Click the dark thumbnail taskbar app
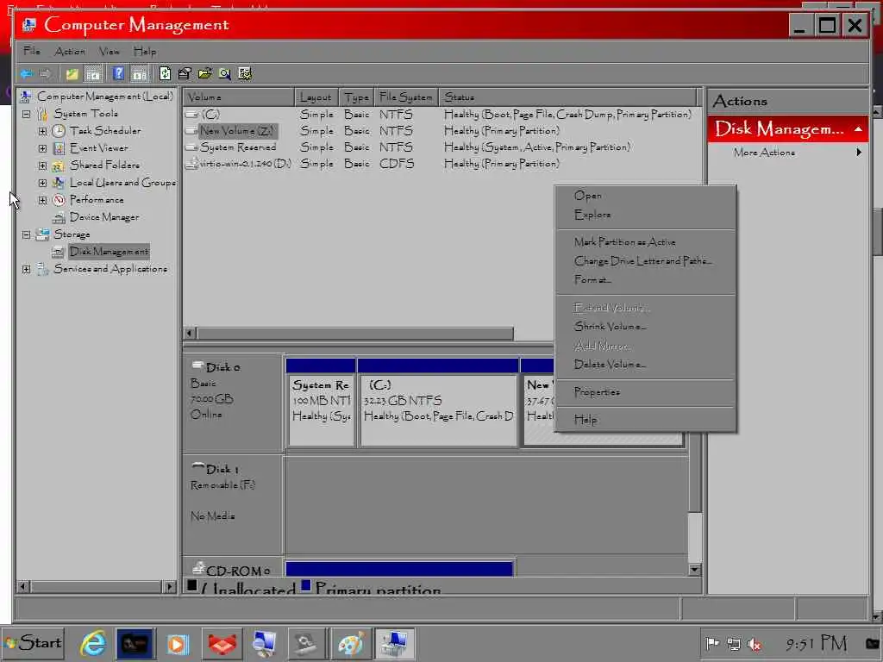The height and width of the screenshot is (662, 883). [135, 643]
